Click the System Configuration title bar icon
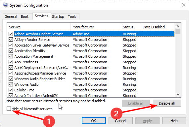Viewport: 189px width, 127px height. pyautogui.click(x=6, y=5)
